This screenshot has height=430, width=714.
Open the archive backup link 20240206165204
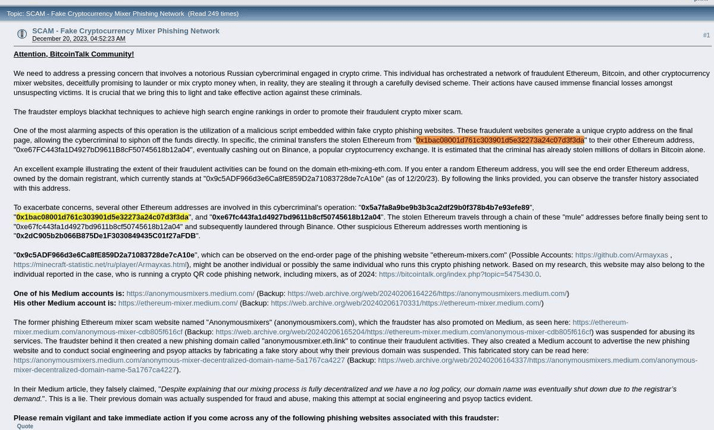pos(403,331)
